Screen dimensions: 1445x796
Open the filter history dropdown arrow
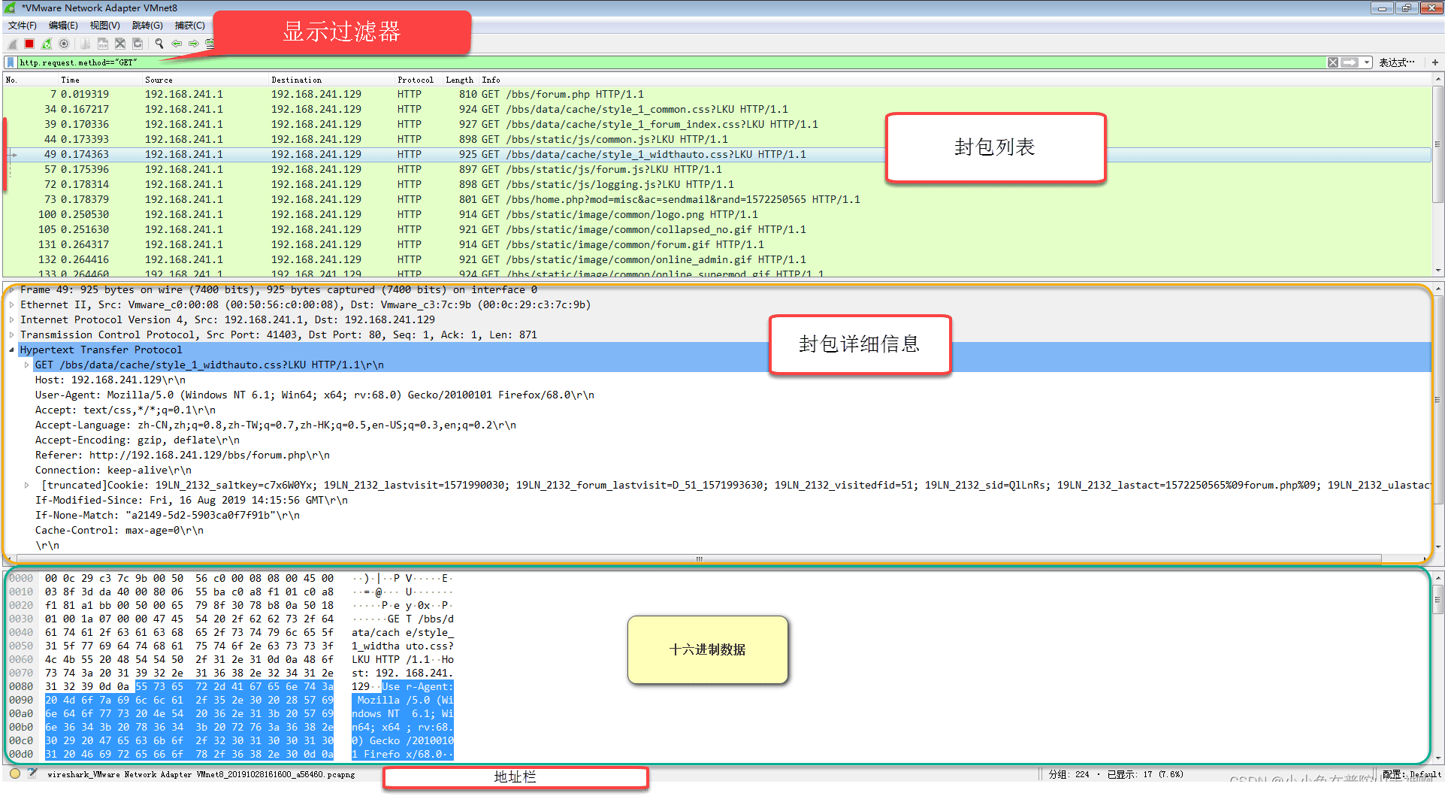click(x=1367, y=62)
